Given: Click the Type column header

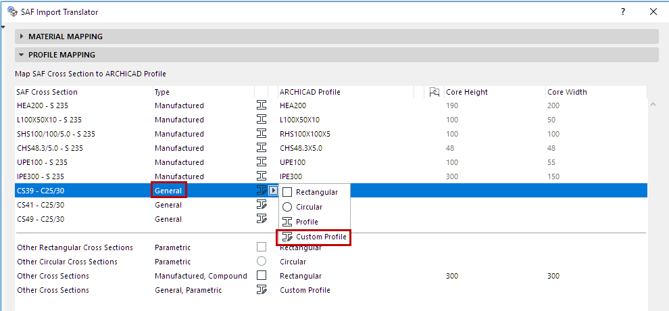Looking at the screenshot, I should [x=162, y=92].
